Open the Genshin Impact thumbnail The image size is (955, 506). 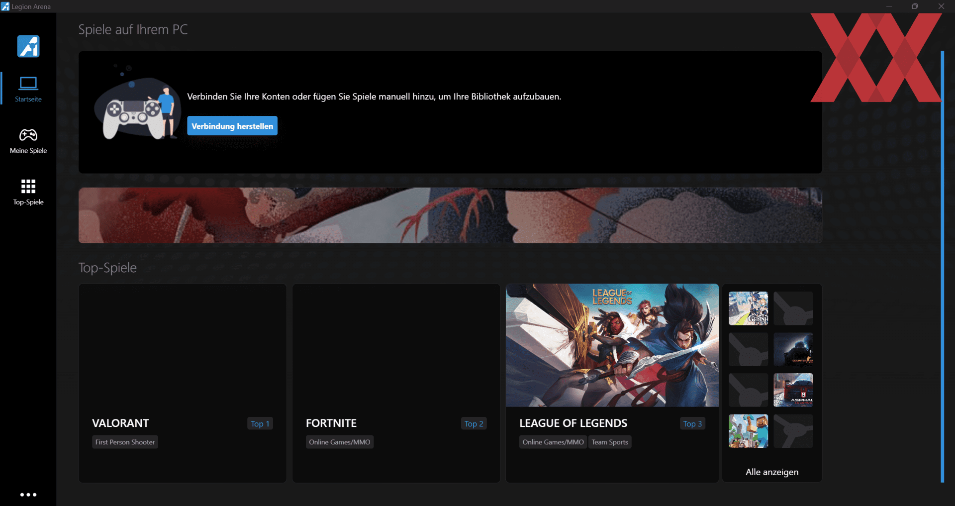tap(749, 308)
